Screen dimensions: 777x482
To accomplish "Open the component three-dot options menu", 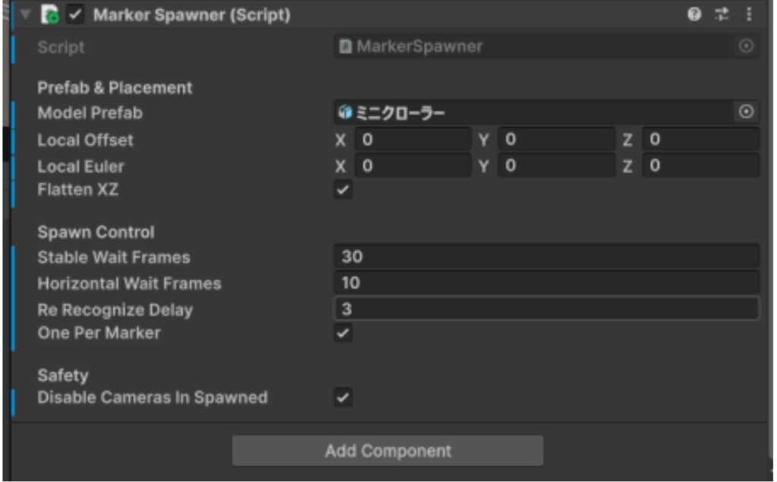I will click(749, 14).
